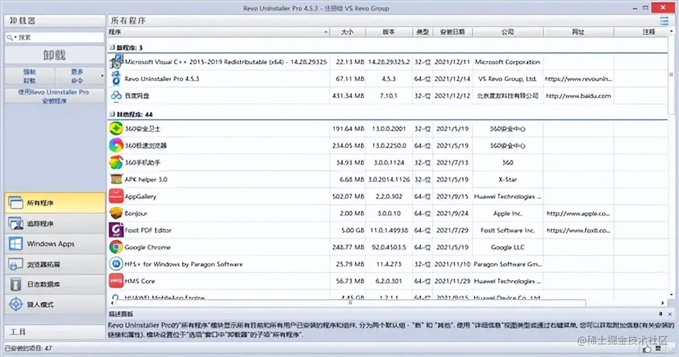Click the red AppGallery icon
The height and width of the screenshot is (357, 679).
116,196
